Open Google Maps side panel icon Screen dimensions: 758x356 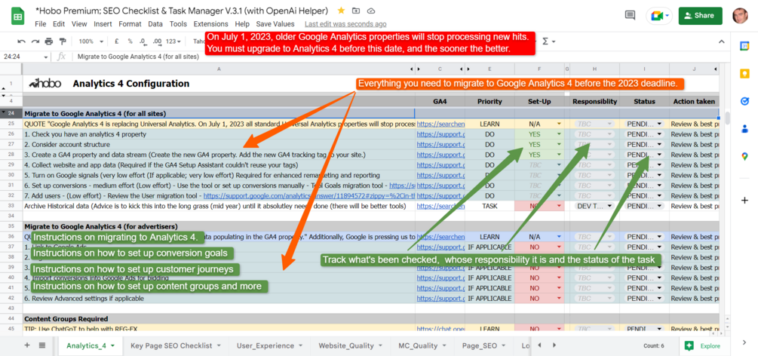coord(744,156)
